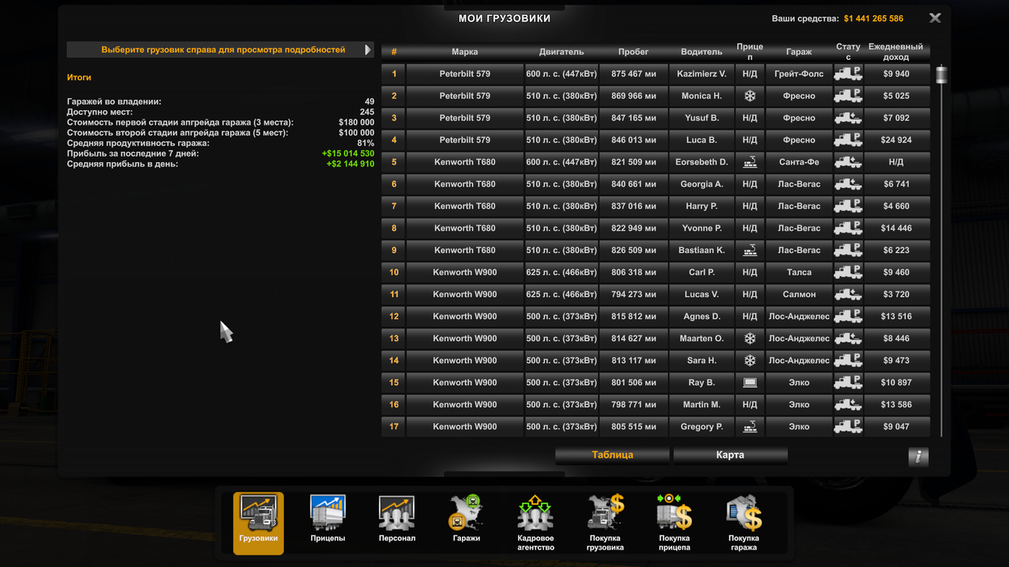Click the balance $1 441 265 586
Viewport: 1009px width, 567px height.
coord(873,18)
